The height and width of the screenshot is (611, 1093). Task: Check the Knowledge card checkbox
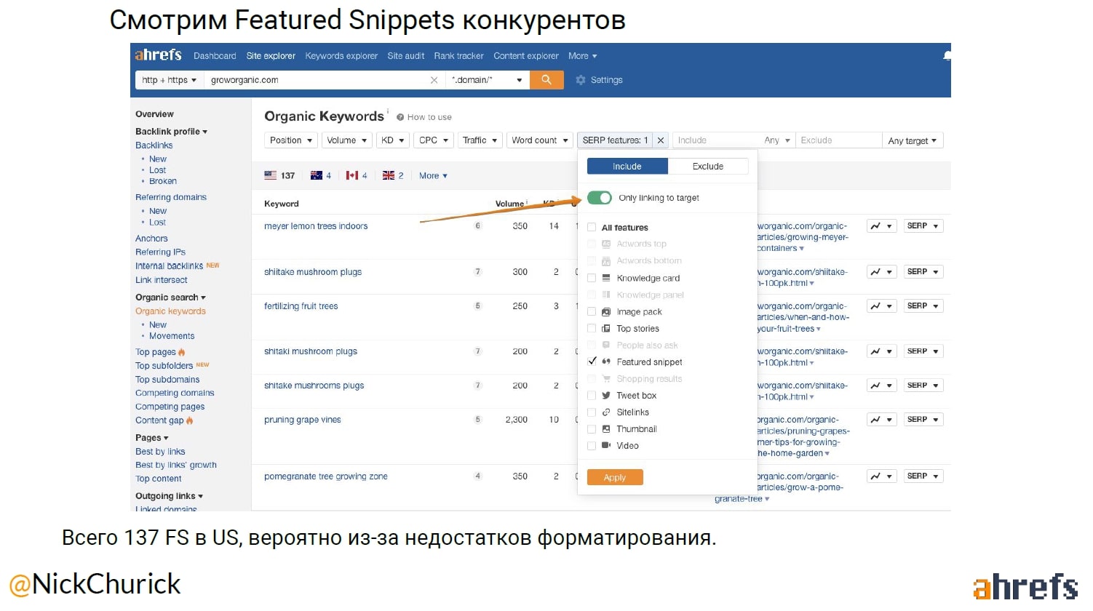(592, 278)
